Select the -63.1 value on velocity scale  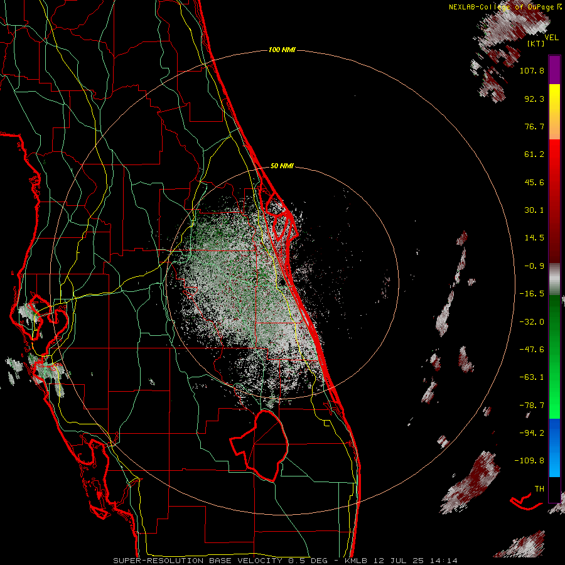(x=532, y=377)
